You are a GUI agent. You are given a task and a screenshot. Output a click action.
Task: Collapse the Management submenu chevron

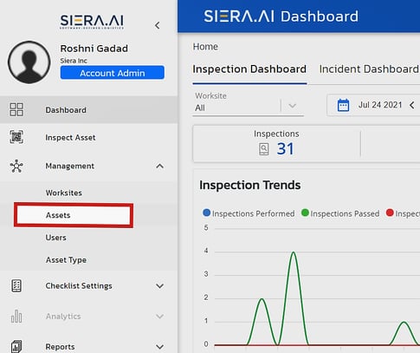pos(159,166)
